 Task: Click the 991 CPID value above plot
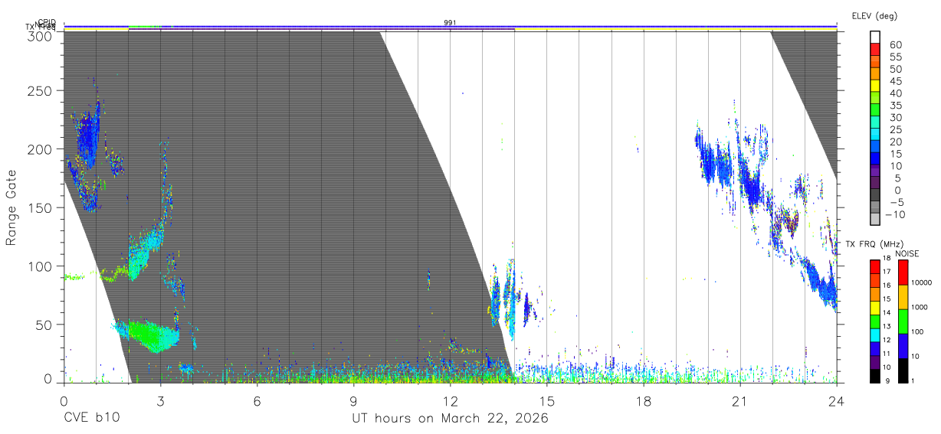tap(450, 23)
